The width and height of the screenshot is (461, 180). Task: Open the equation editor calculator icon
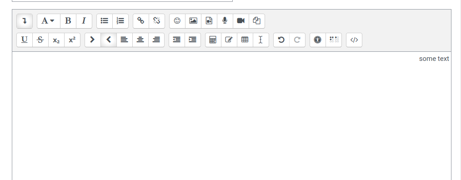pos(213,40)
